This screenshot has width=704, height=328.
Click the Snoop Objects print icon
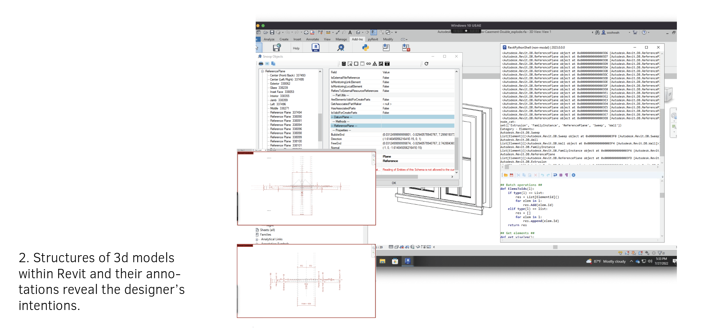click(x=261, y=63)
